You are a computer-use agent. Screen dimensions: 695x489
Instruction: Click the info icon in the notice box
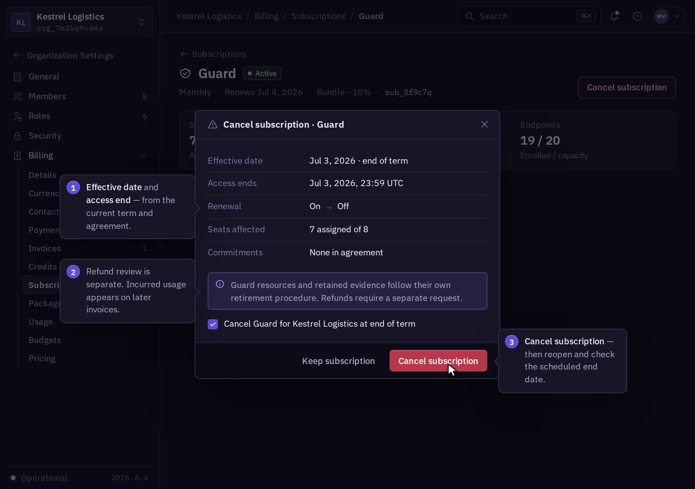pyautogui.click(x=220, y=284)
